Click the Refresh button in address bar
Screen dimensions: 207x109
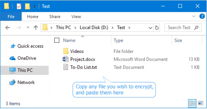coord(157,28)
